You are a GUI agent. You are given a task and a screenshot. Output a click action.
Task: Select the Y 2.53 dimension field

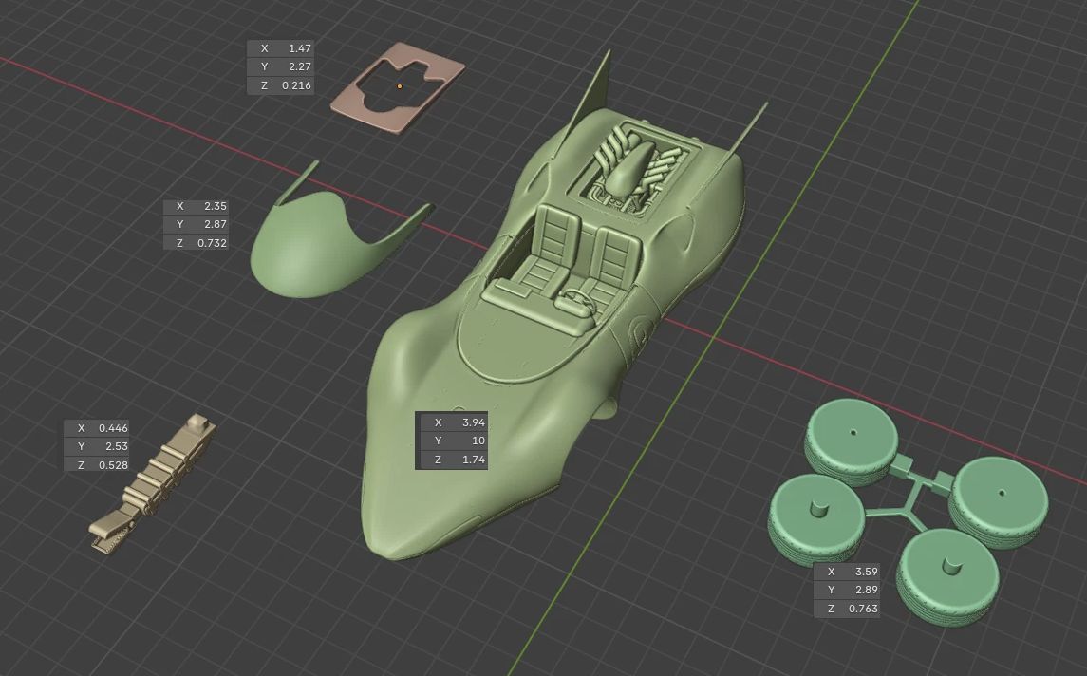pos(97,446)
